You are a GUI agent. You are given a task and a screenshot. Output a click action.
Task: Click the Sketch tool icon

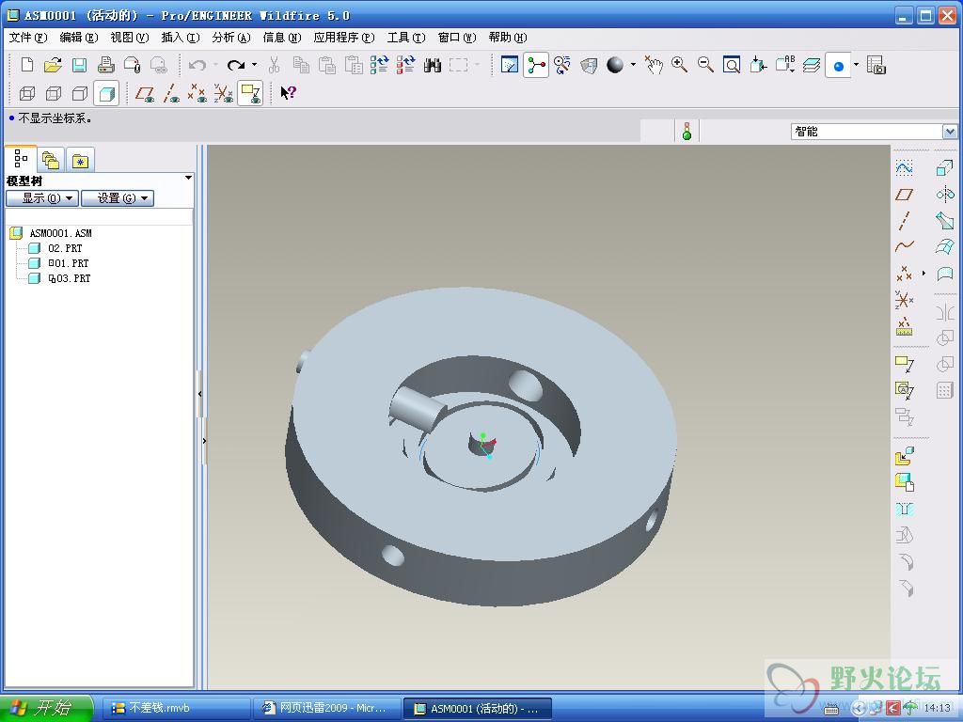click(x=904, y=167)
